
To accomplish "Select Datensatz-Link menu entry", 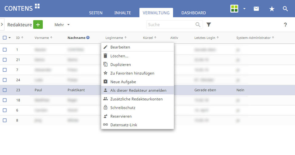I will pos(138,125).
